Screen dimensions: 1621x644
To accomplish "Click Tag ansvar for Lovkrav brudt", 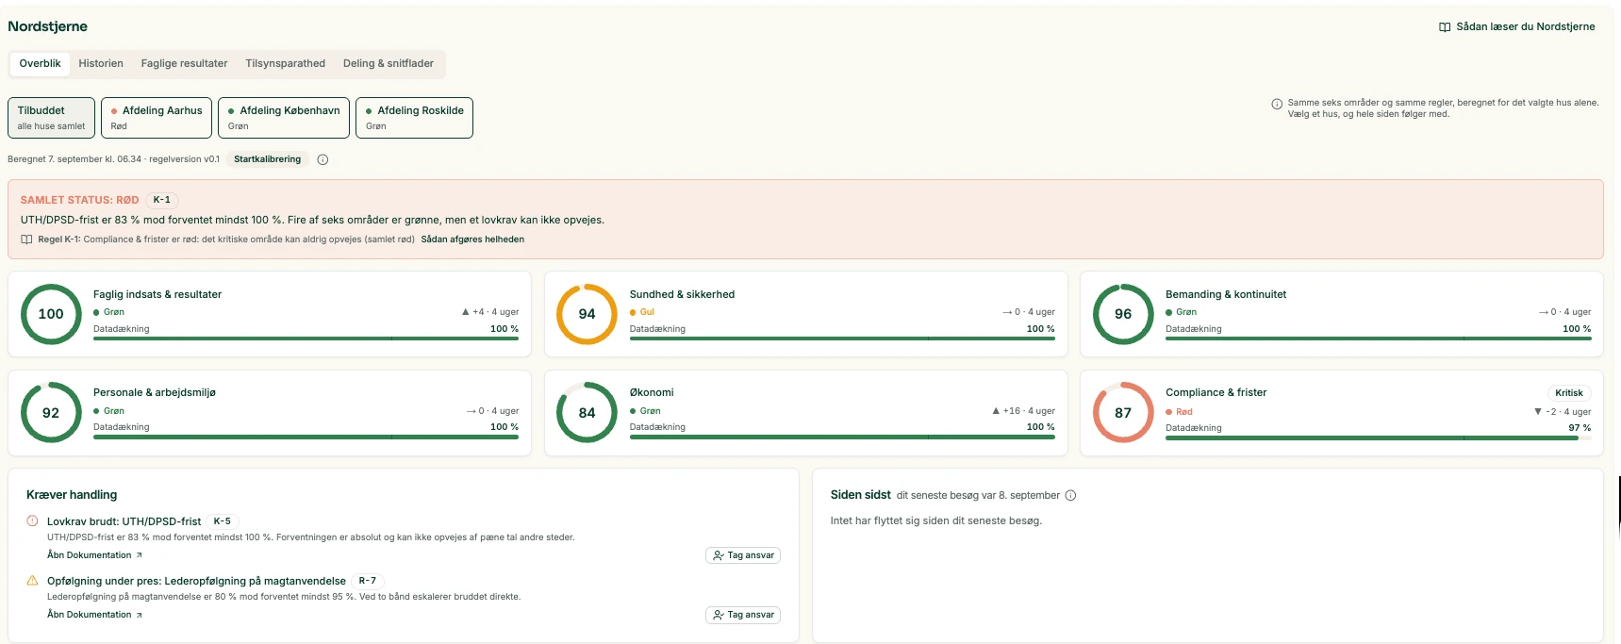I will (743, 555).
